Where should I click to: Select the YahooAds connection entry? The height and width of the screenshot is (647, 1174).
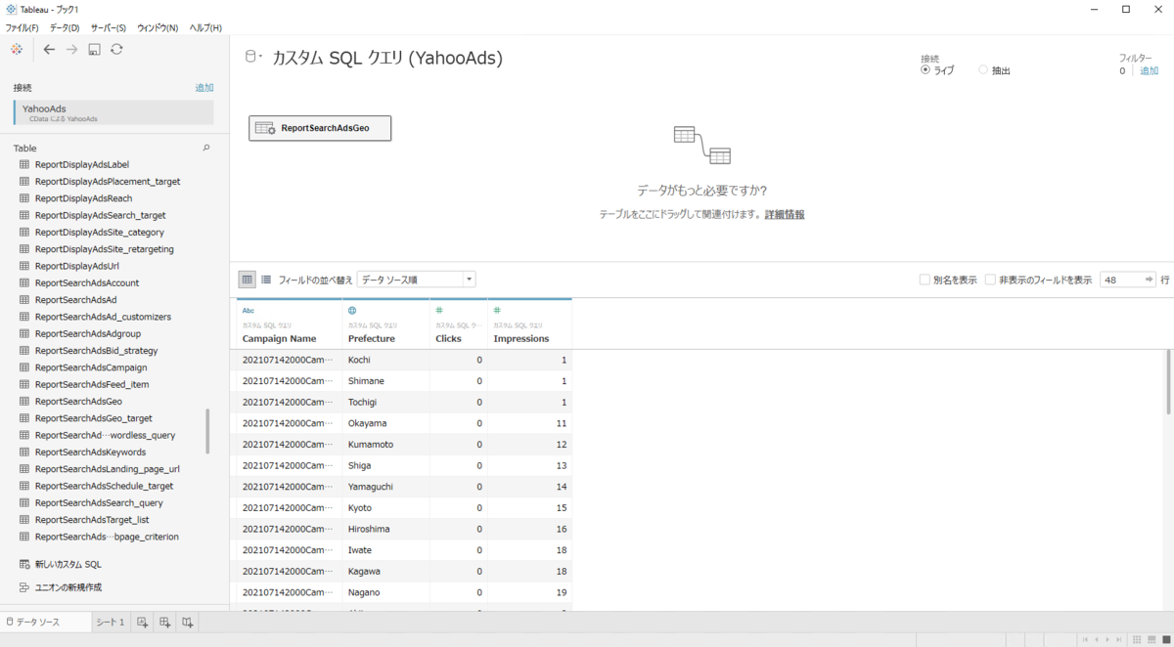click(113, 112)
